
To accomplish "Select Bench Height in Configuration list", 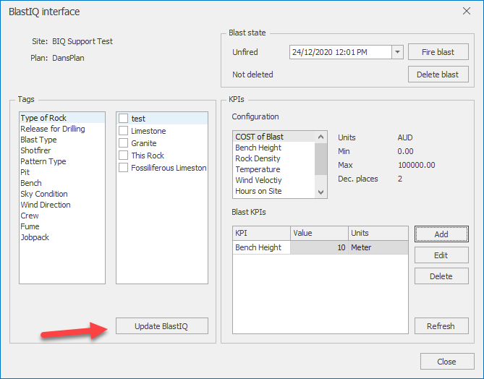I will coord(273,148).
